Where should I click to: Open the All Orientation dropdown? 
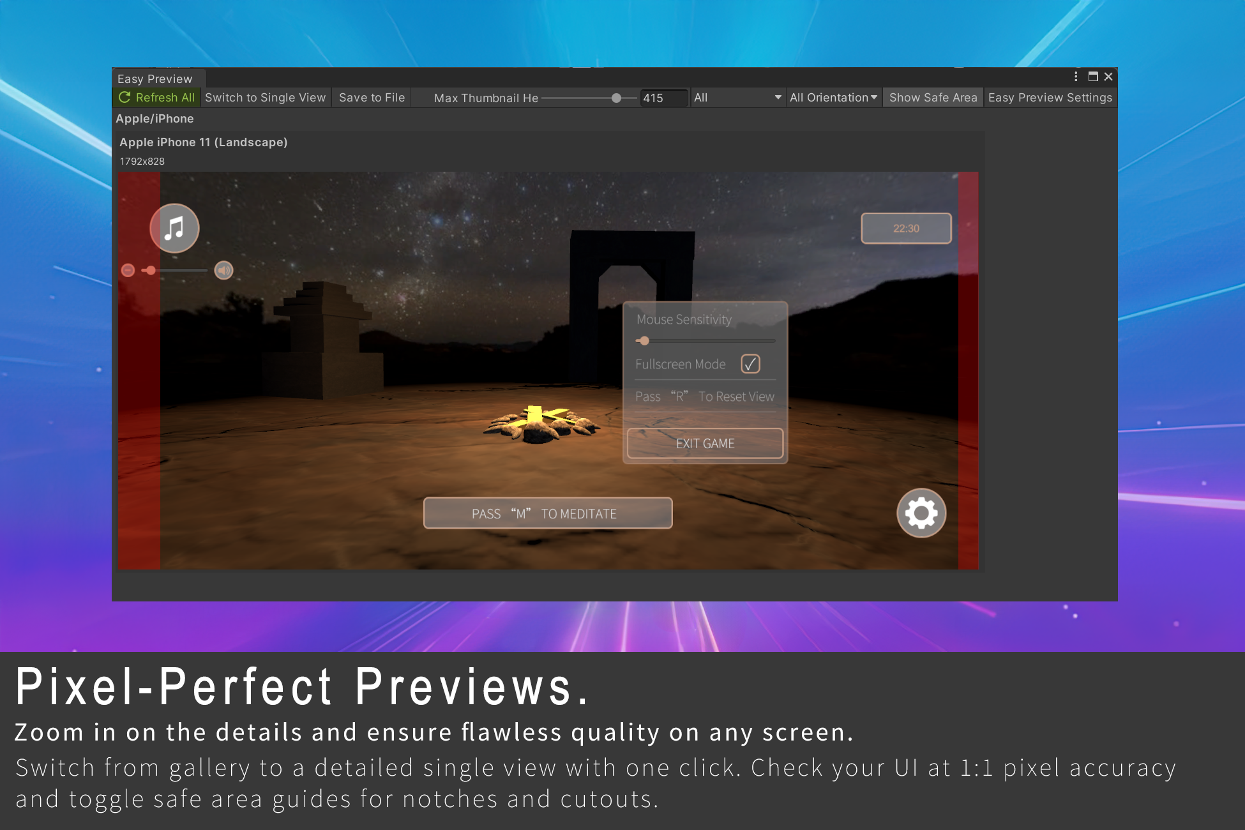[833, 97]
